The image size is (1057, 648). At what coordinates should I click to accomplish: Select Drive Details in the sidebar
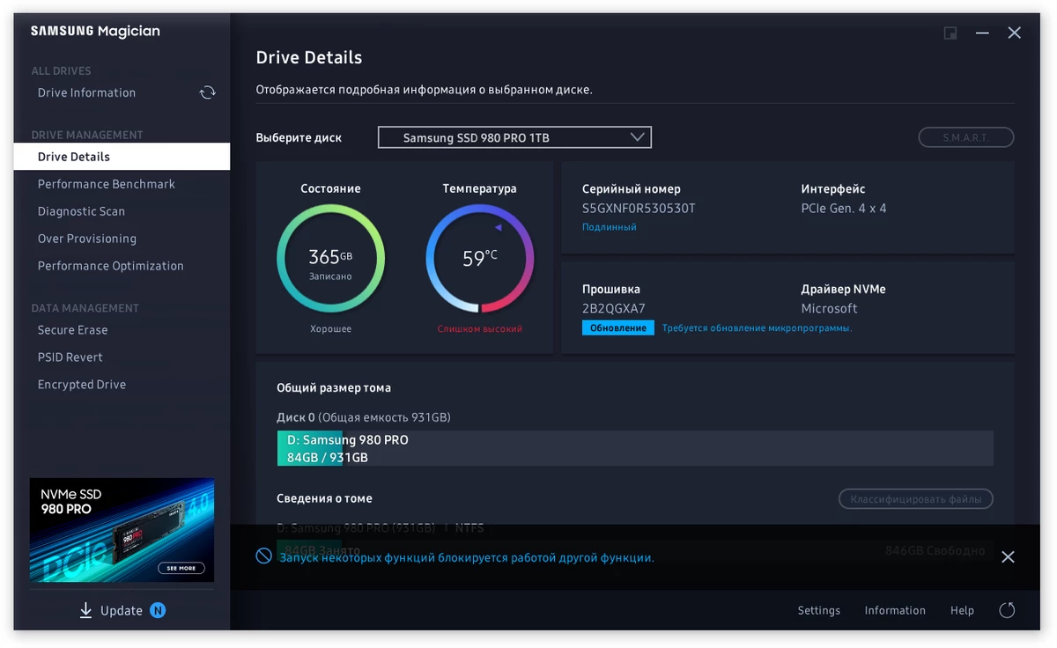(122, 157)
